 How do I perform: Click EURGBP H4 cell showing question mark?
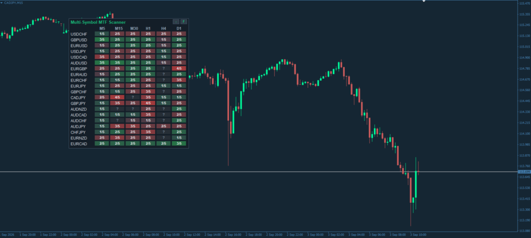pyautogui.click(x=163, y=68)
